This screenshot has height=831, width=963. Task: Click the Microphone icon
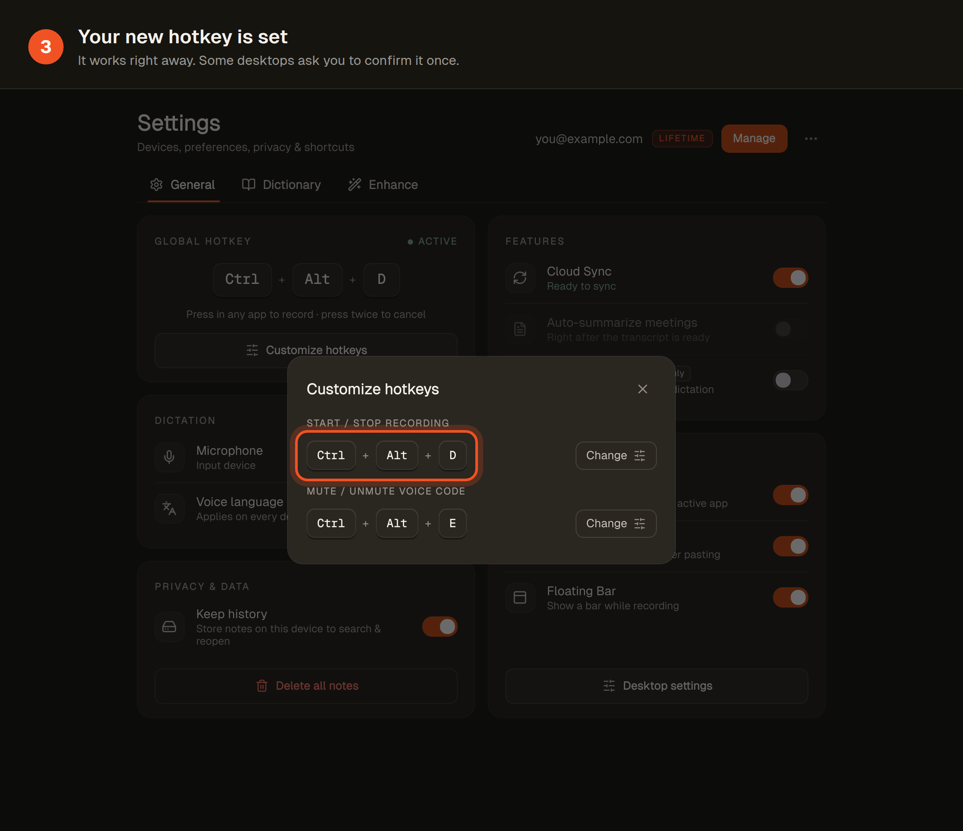point(170,457)
